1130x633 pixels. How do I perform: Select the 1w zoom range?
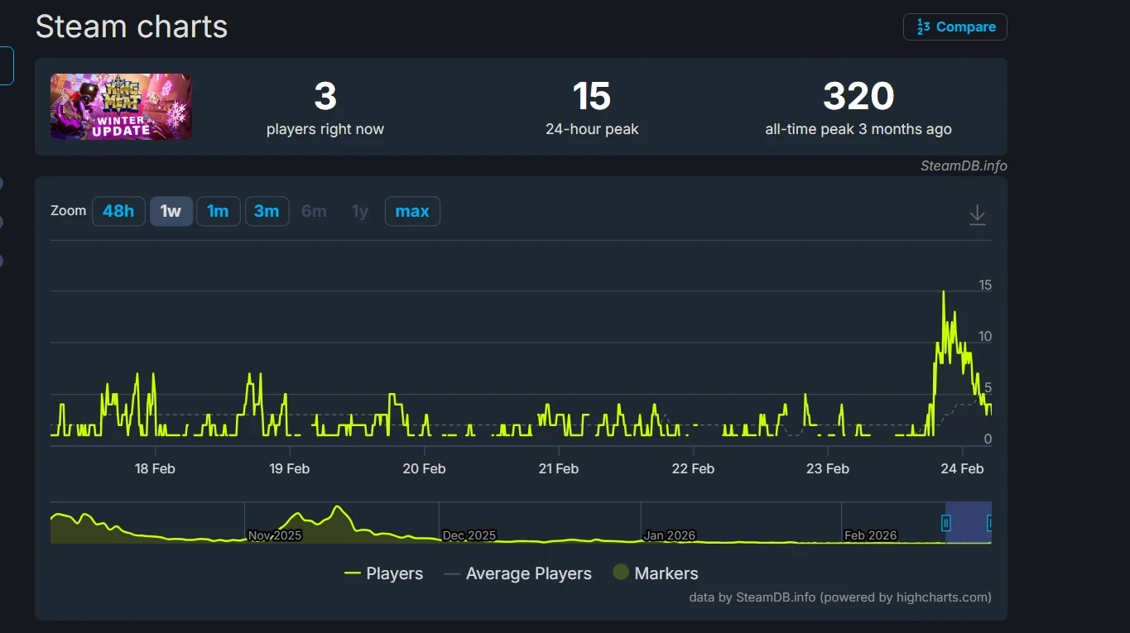tap(171, 211)
